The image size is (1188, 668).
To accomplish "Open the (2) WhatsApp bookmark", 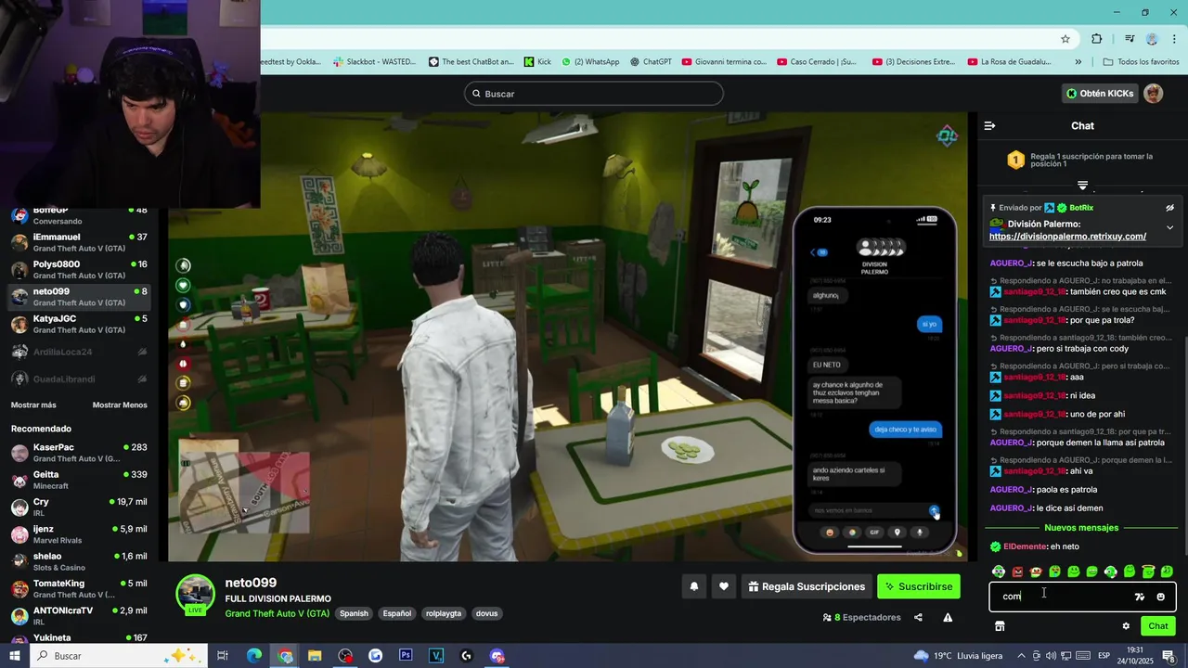I will click(x=590, y=62).
